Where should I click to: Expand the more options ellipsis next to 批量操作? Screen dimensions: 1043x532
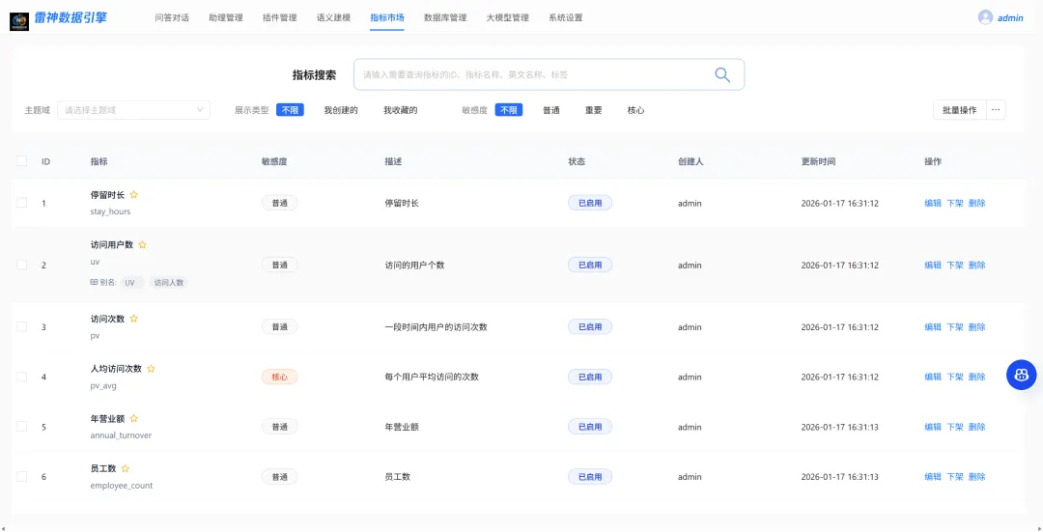click(x=996, y=110)
